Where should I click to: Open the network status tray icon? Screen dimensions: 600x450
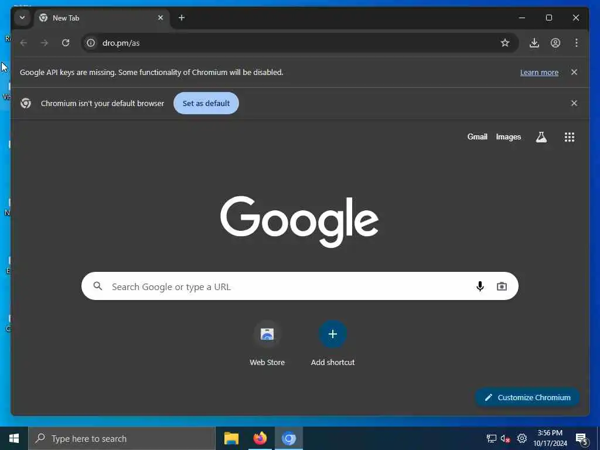tap(492, 438)
